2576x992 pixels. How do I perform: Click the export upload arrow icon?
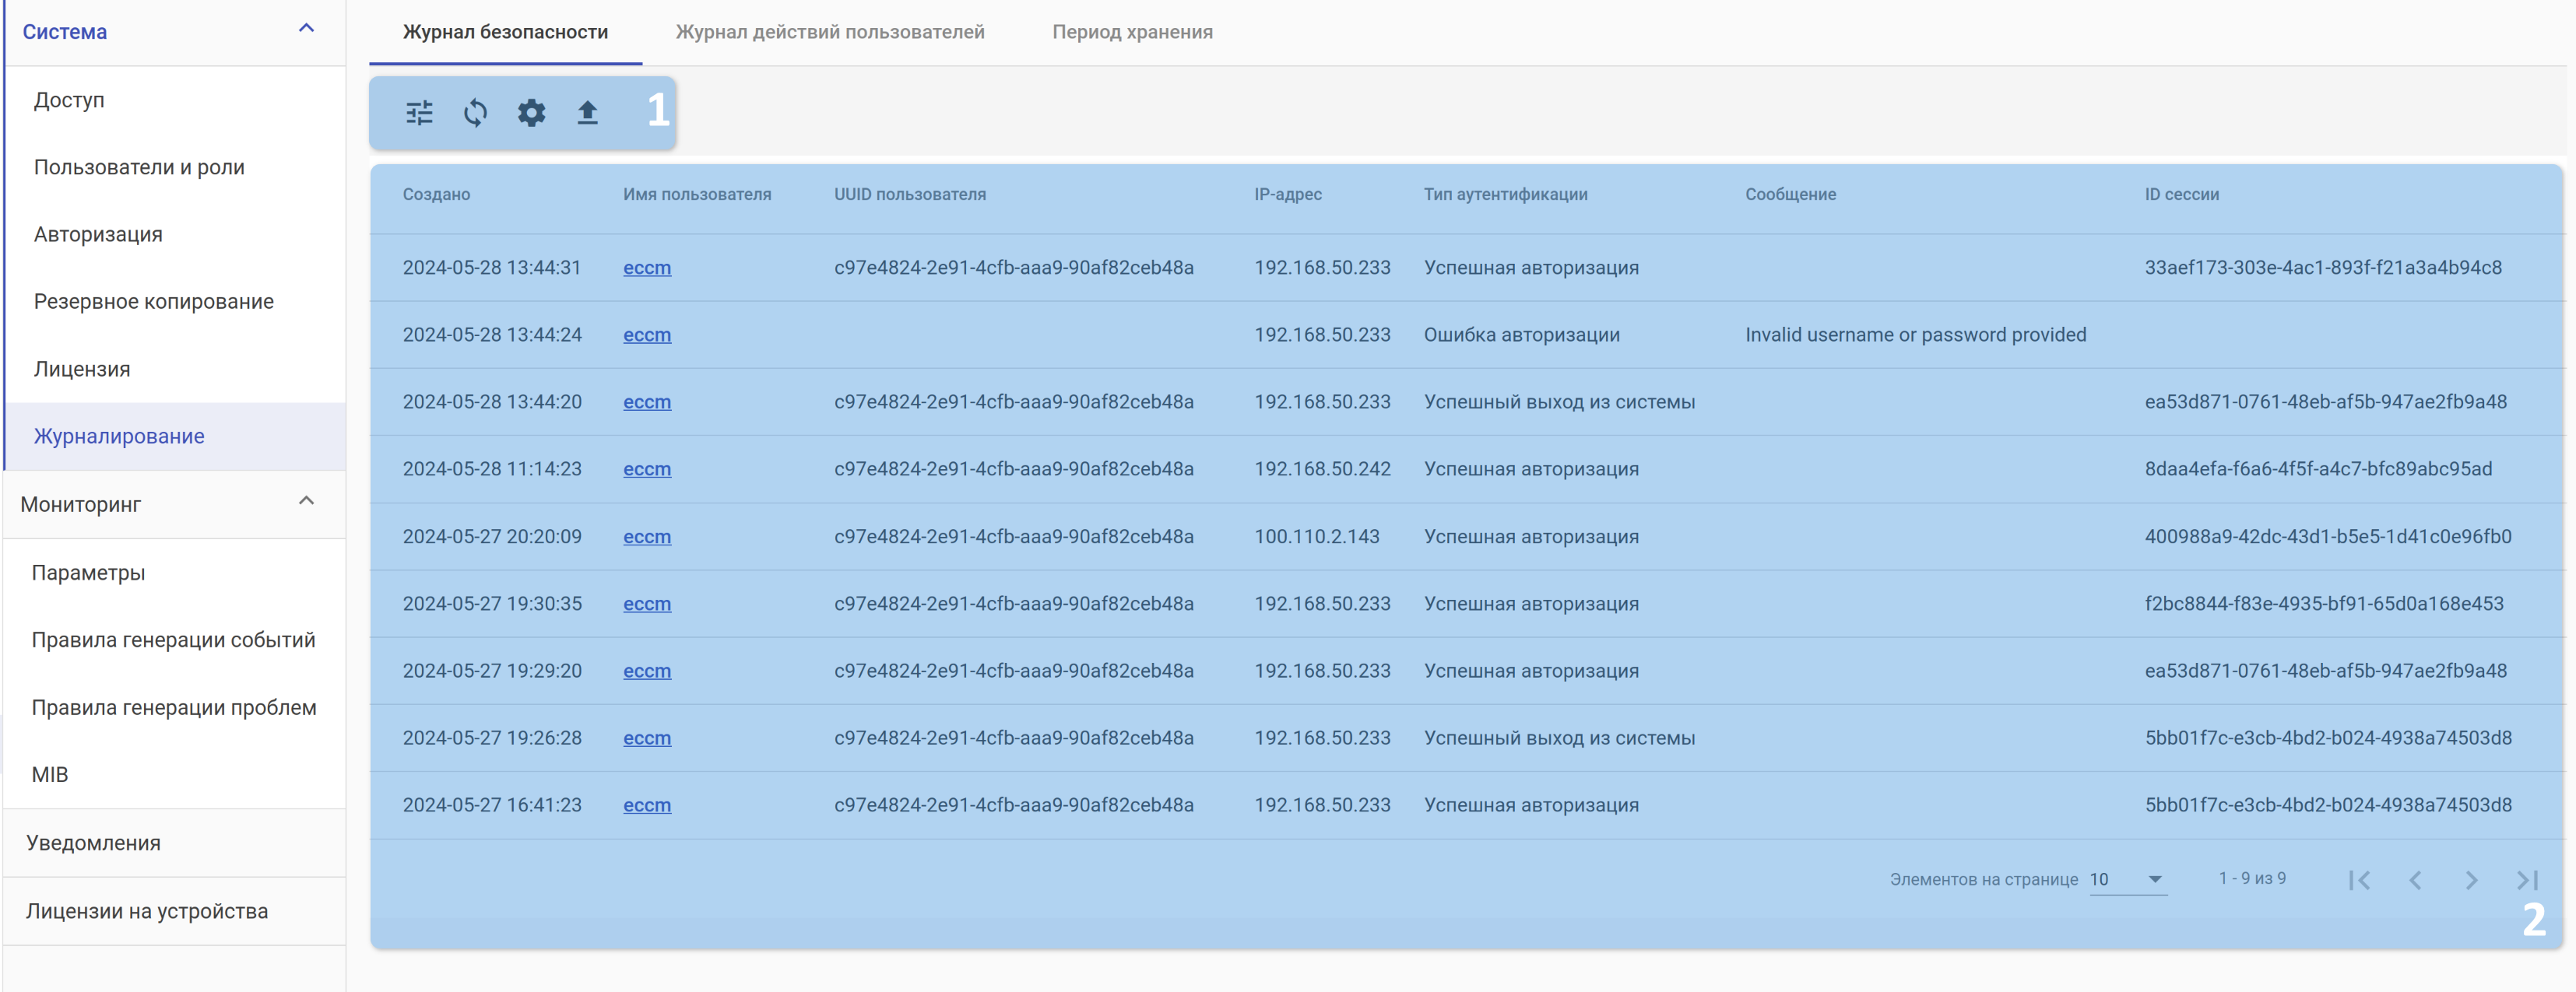coord(587,113)
